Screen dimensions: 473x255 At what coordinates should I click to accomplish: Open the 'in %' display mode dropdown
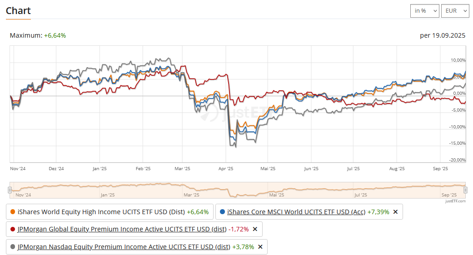[425, 10]
